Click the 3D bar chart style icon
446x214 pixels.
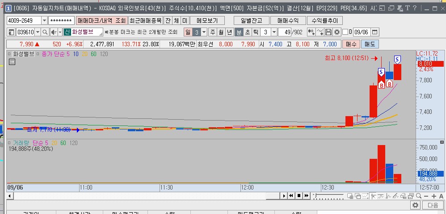[x=403, y=196]
